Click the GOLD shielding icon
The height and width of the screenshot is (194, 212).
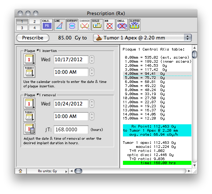click(97, 25)
